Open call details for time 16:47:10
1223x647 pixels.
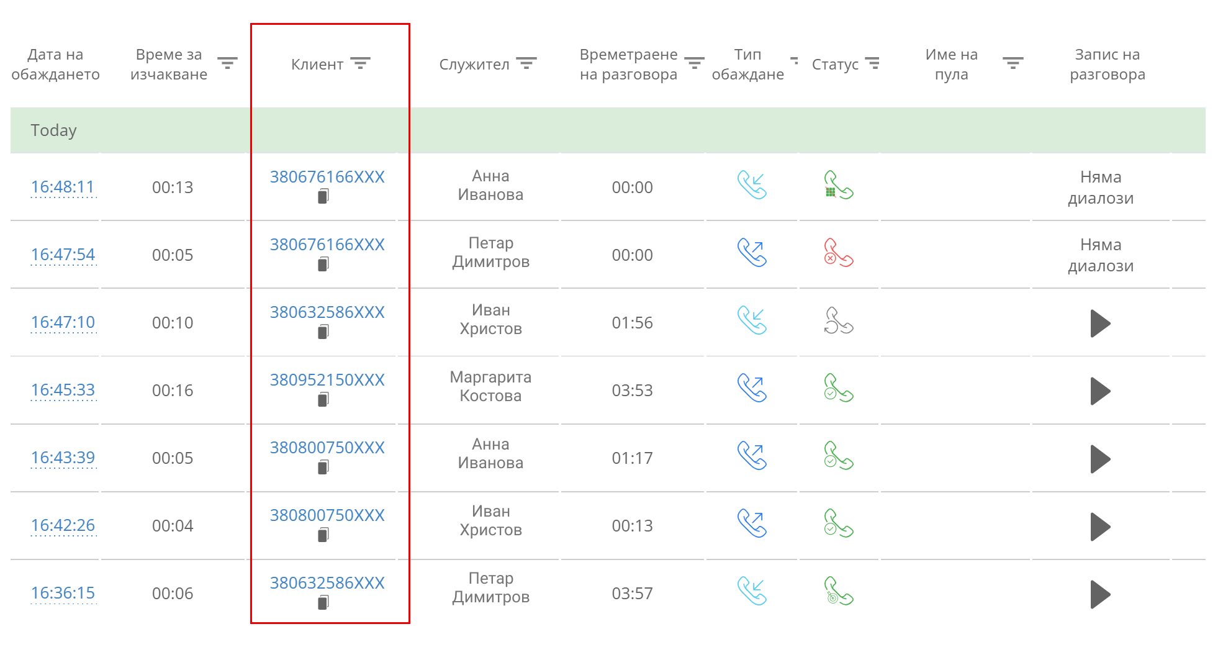click(63, 322)
